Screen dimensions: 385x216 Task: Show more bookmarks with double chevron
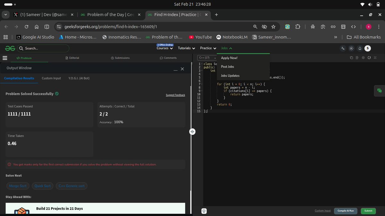point(336,37)
